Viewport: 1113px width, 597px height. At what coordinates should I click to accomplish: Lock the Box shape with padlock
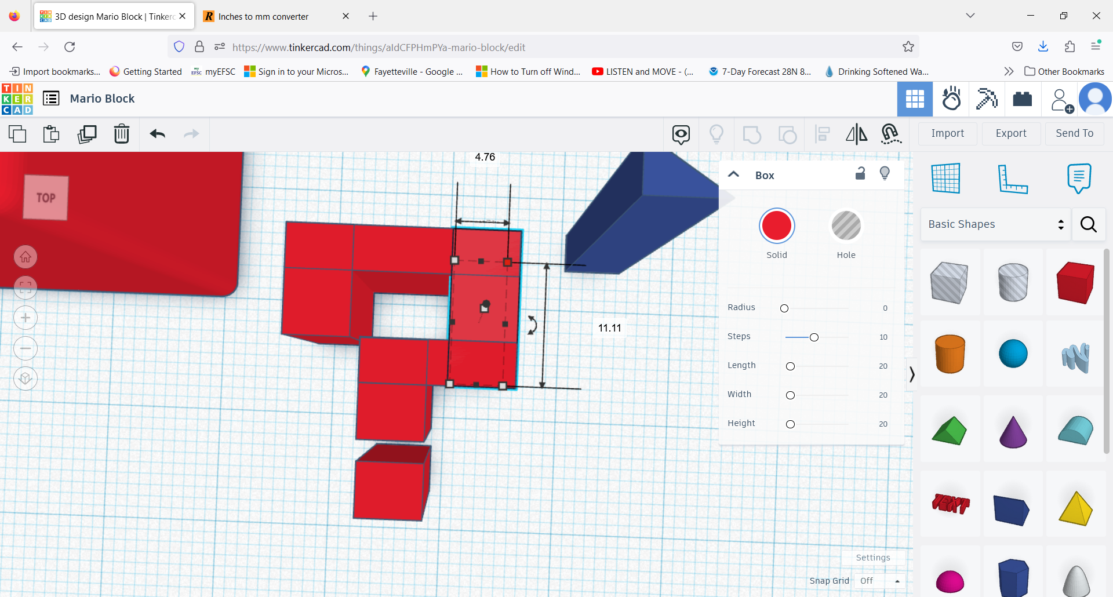[860, 173]
